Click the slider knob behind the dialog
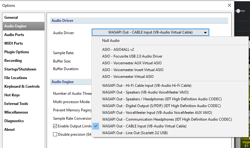The width and height of the screenshot is (250, 148). point(238,11)
